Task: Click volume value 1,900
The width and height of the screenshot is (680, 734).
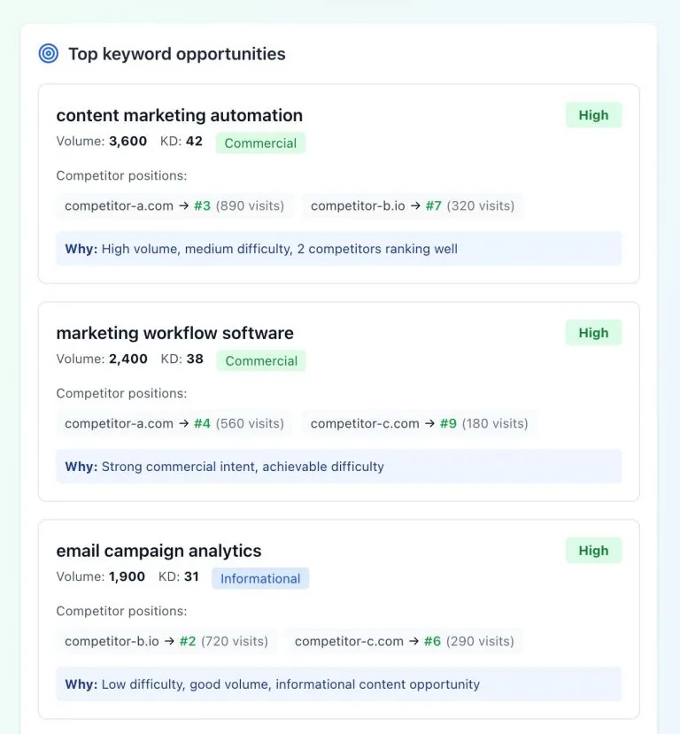Action: (127, 576)
